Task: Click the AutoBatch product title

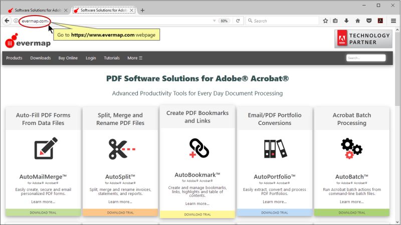Action: (352, 176)
